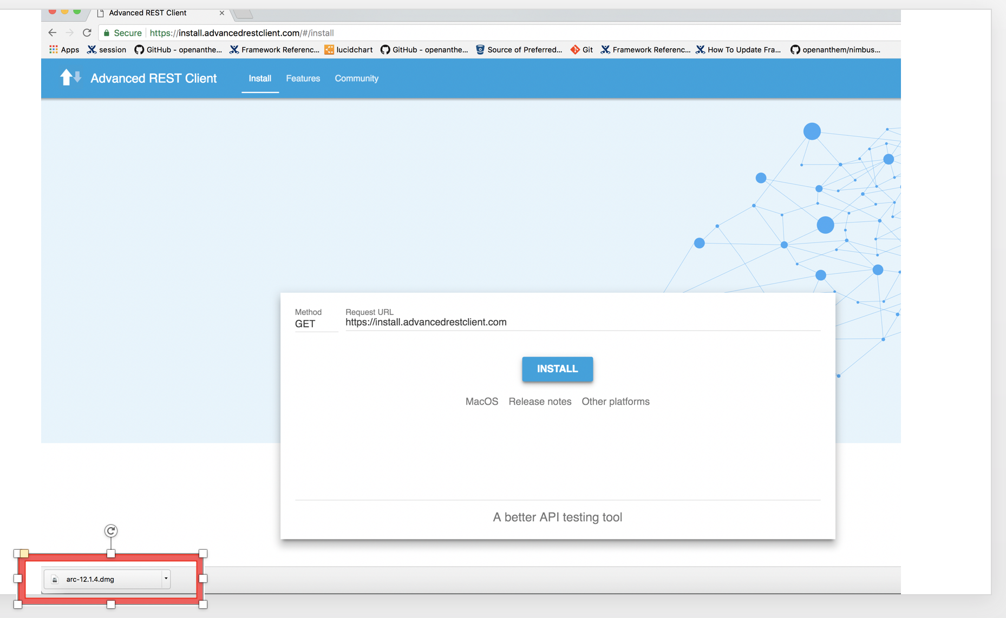
Task: Click the rotate handle above the selection
Action: click(x=111, y=531)
